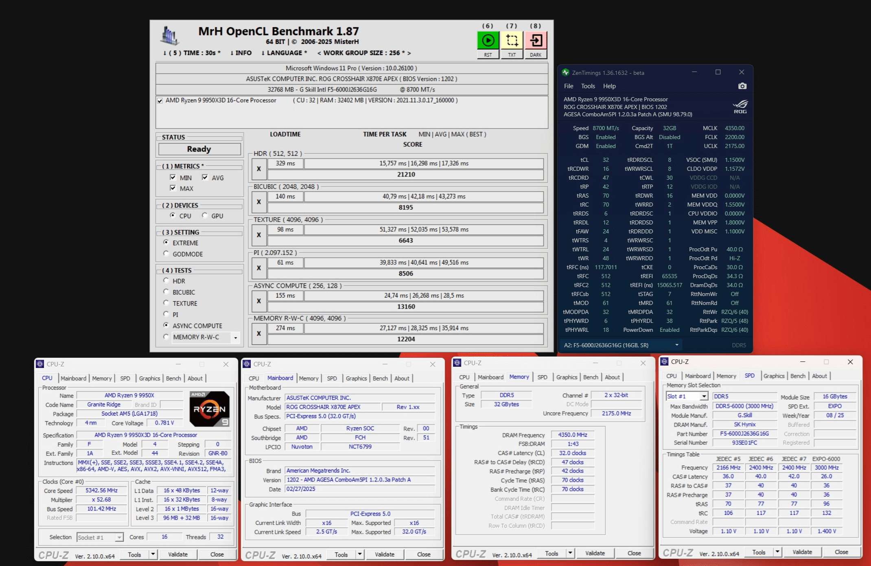Open the ZenTimings memory module selector dropdown

[x=621, y=345]
